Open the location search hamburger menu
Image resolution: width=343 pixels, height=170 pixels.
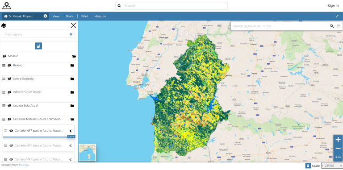pos(339,26)
